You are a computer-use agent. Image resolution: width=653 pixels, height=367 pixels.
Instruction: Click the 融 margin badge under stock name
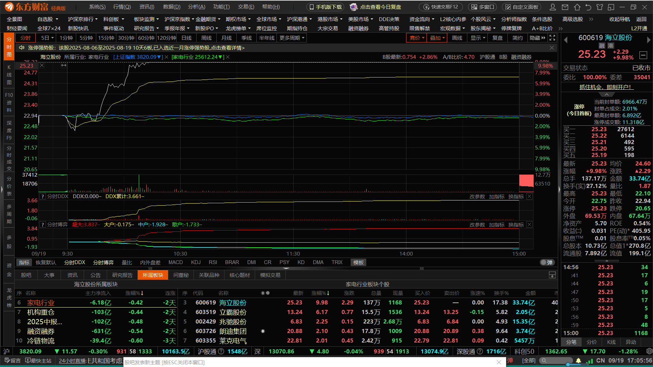click(602, 46)
